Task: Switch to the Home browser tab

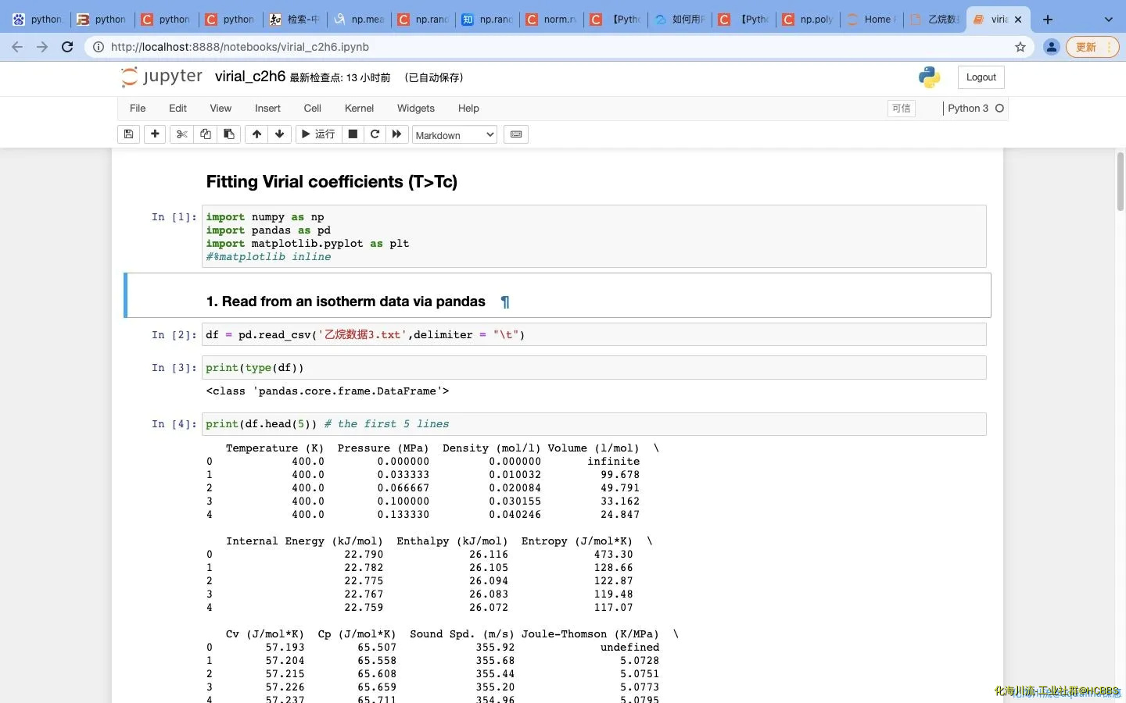Action: pos(871,20)
